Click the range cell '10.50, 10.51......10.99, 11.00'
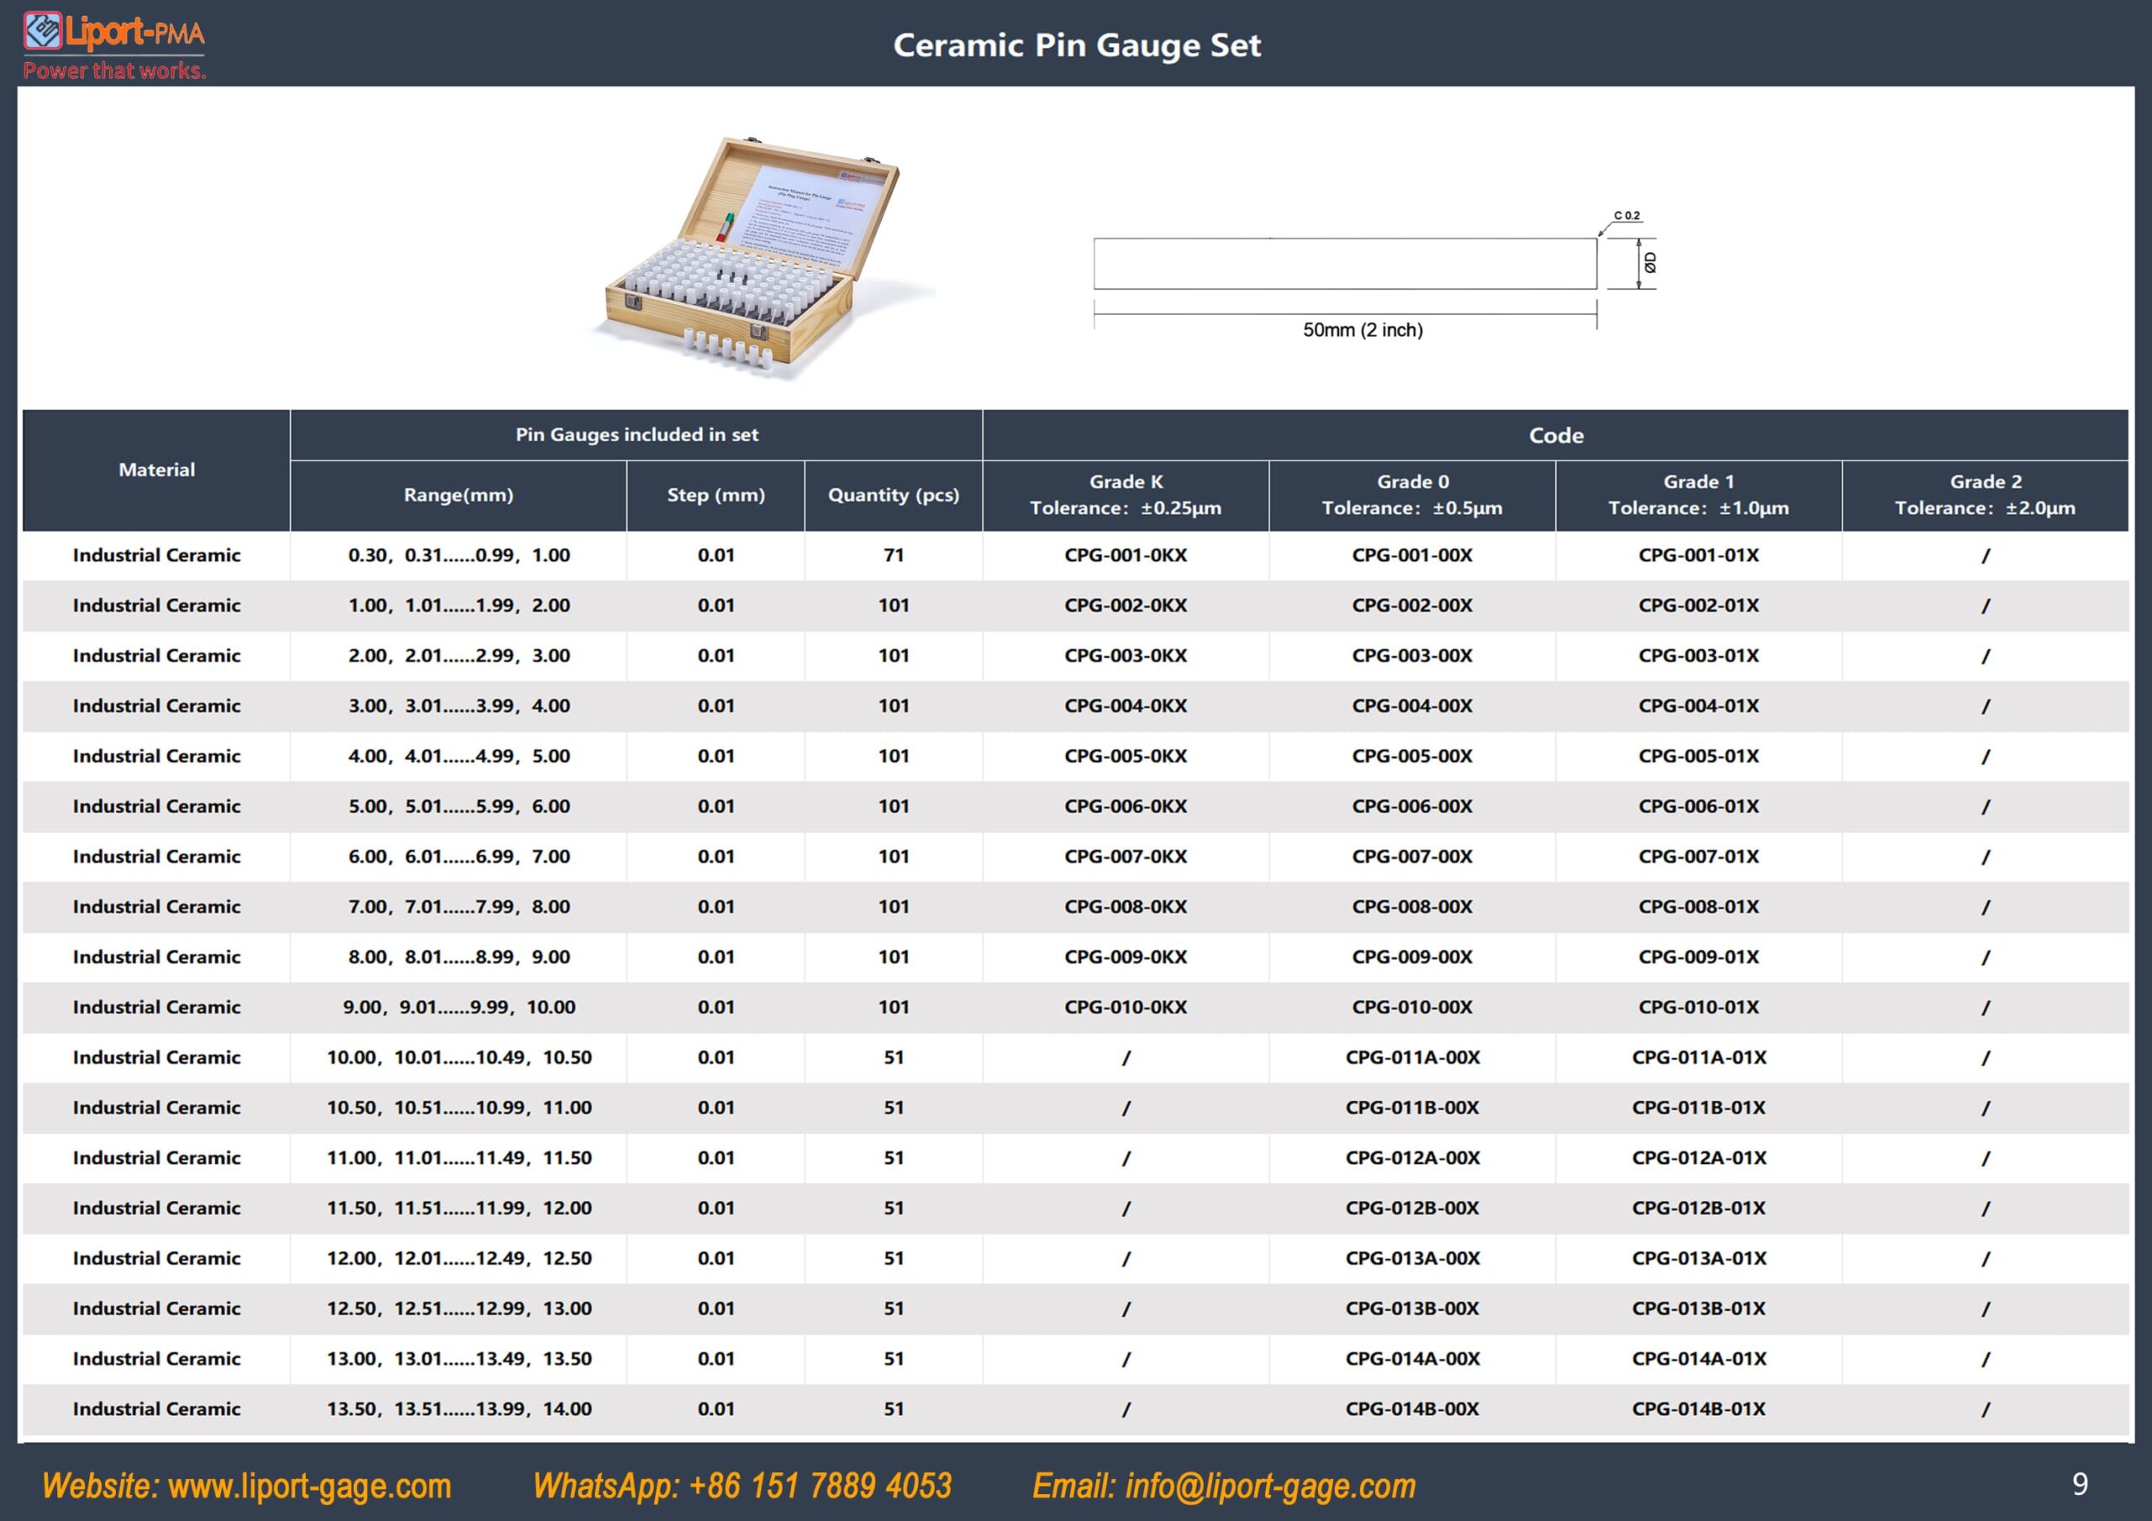This screenshot has height=1521, width=2152. click(458, 1108)
